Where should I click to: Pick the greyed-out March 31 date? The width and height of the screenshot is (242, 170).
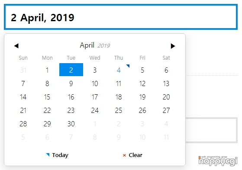click(x=23, y=70)
